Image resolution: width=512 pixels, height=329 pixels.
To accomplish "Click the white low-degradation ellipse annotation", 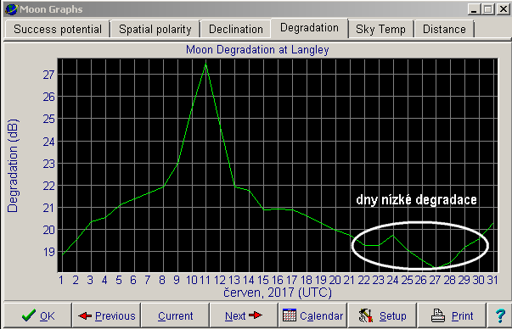I will click(420, 246).
